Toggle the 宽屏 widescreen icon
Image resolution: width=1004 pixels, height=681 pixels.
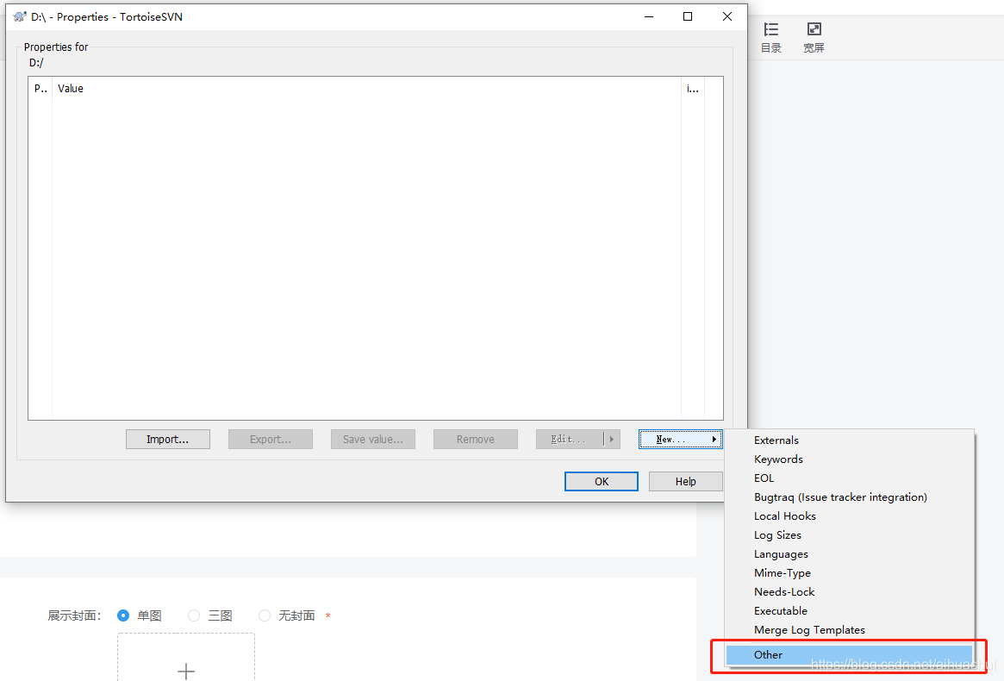pos(814,38)
